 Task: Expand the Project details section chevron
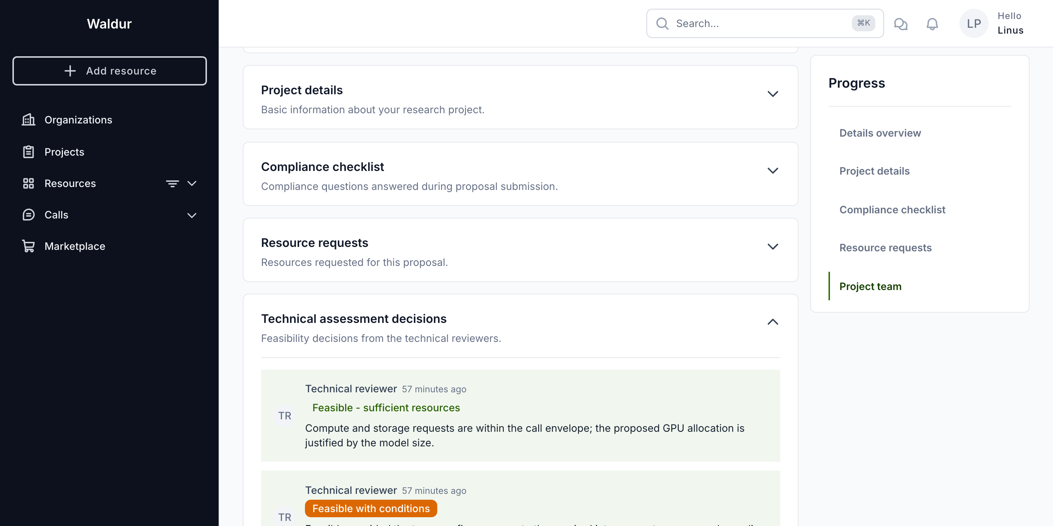point(773,94)
